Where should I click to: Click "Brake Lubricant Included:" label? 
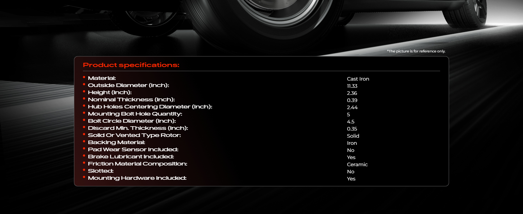(131, 157)
